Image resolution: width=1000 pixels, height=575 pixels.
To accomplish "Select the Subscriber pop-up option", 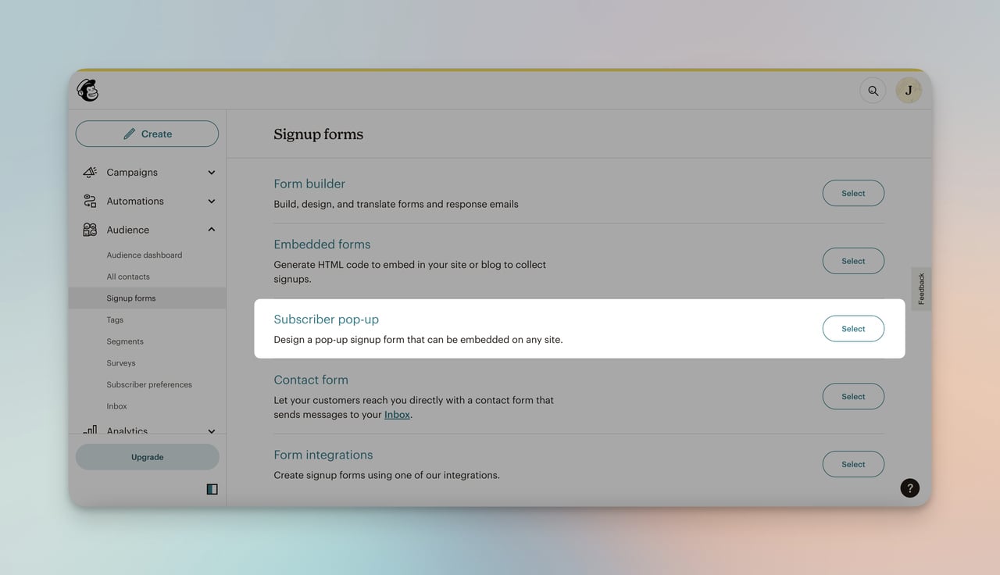I will point(853,329).
